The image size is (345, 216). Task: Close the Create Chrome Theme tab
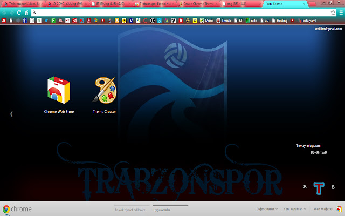(217, 4)
